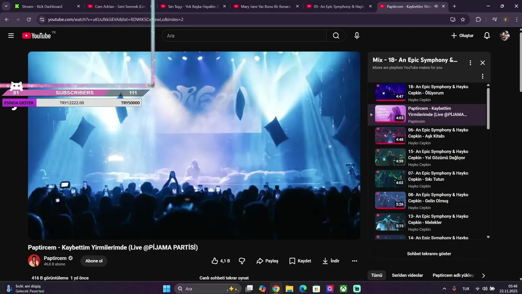
Task: Open a new Chrome tab
Action: [454, 6]
